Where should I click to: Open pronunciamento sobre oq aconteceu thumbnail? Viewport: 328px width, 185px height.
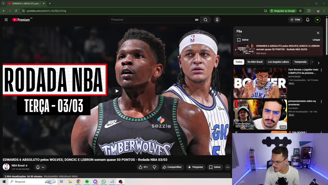coord(260,115)
